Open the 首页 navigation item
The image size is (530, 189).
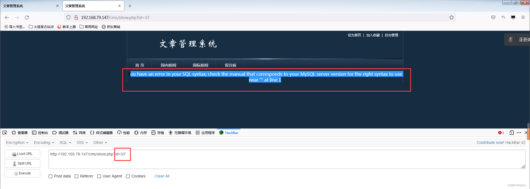(140, 65)
